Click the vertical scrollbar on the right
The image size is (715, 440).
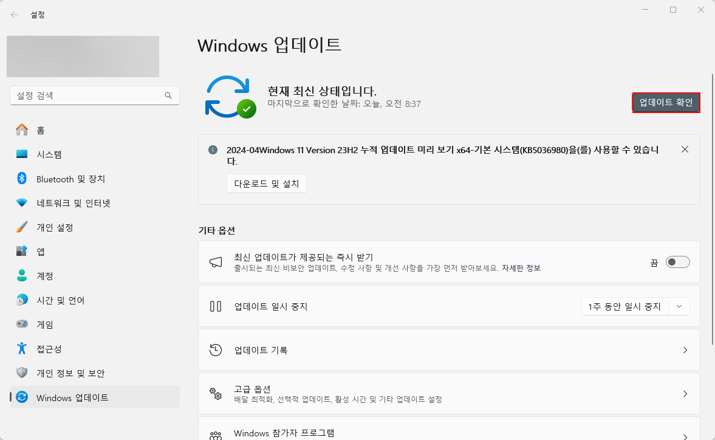tap(713, 209)
